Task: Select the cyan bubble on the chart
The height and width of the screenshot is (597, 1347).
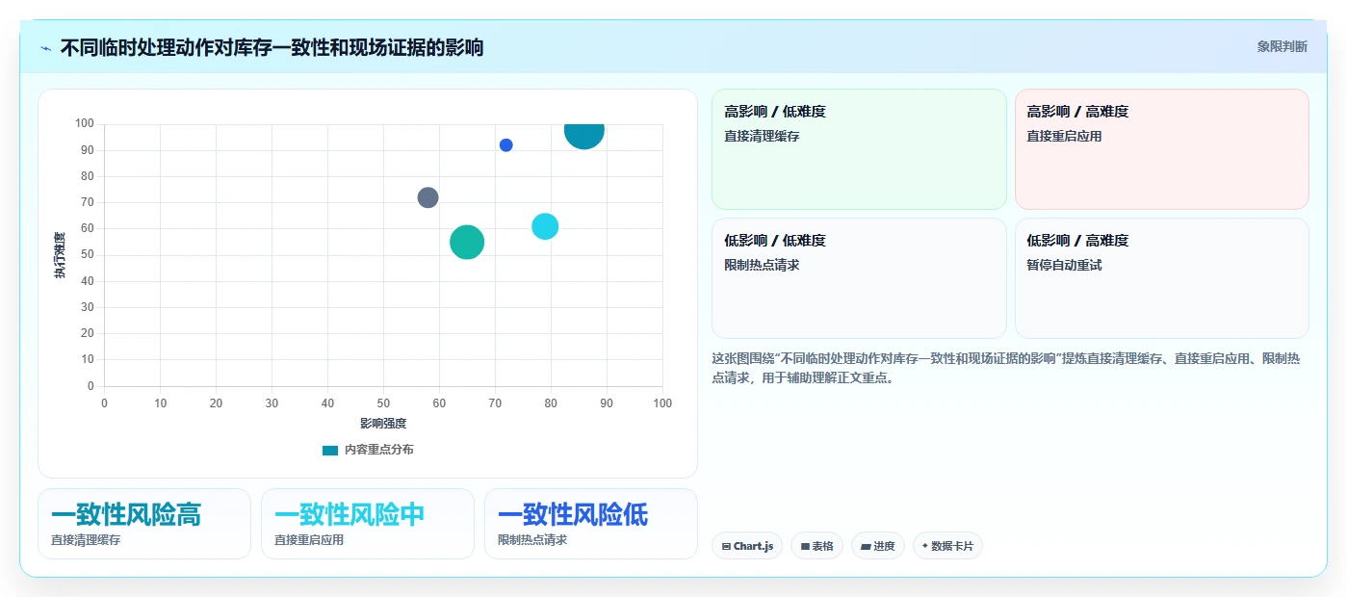Action: (545, 226)
